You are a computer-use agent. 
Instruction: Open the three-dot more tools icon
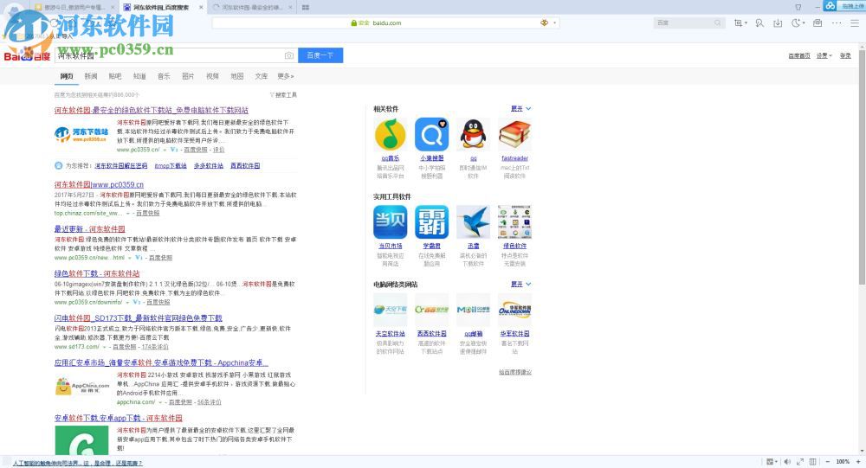837,22
